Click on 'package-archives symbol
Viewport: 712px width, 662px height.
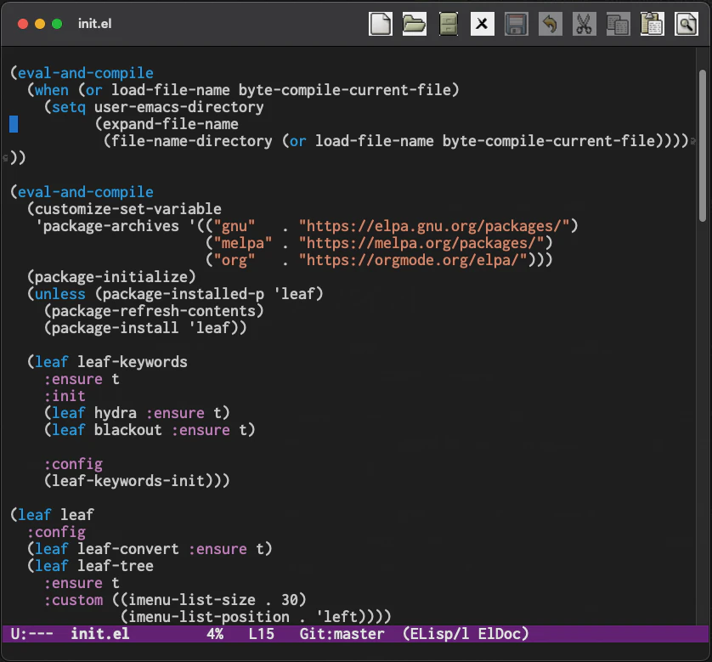pos(107,226)
